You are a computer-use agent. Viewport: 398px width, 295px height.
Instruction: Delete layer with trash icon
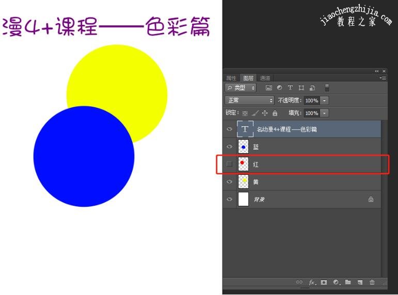372,282
